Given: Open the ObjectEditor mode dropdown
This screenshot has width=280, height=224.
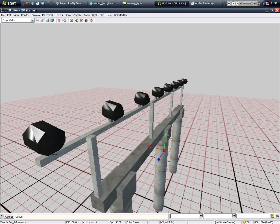Looking at the screenshot, I should [x=33, y=20].
